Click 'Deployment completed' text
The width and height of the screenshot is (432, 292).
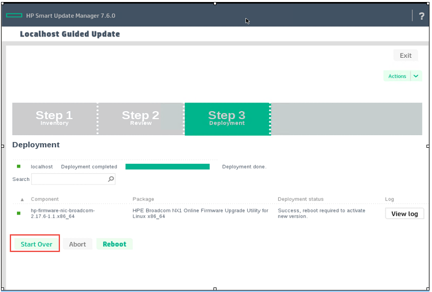tap(89, 166)
